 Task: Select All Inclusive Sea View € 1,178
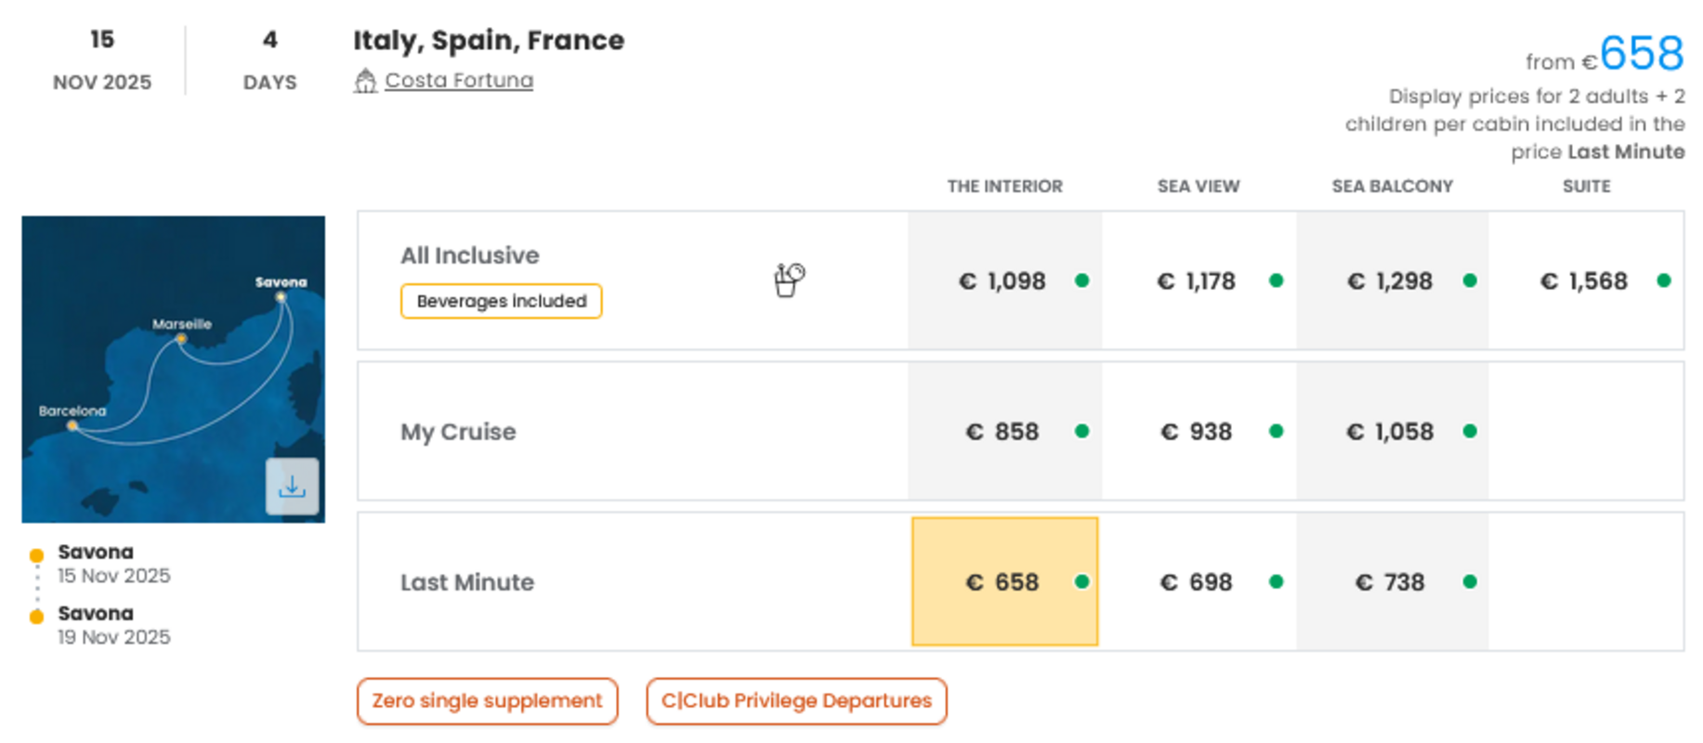(x=1199, y=280)
